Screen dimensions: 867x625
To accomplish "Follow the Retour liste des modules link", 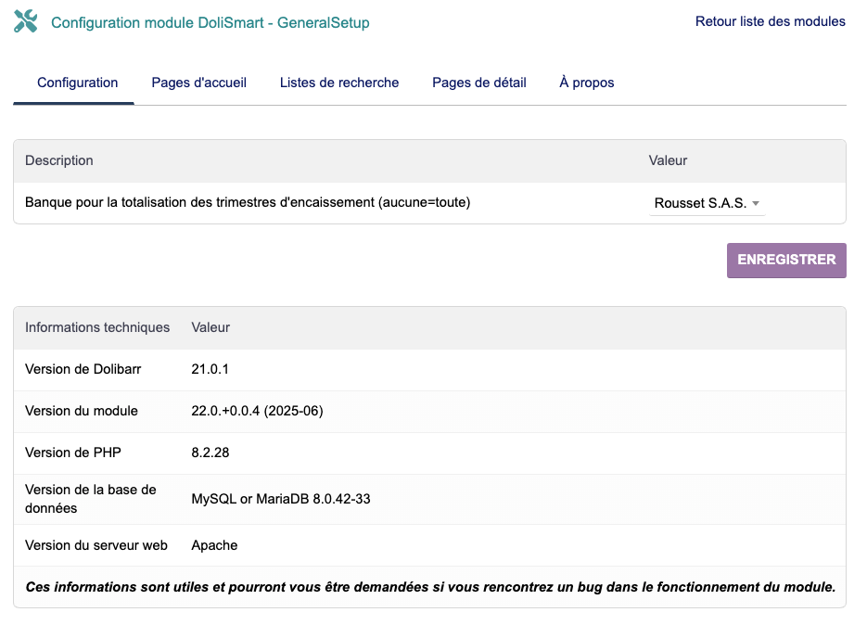I will click(x=770, y=21).
